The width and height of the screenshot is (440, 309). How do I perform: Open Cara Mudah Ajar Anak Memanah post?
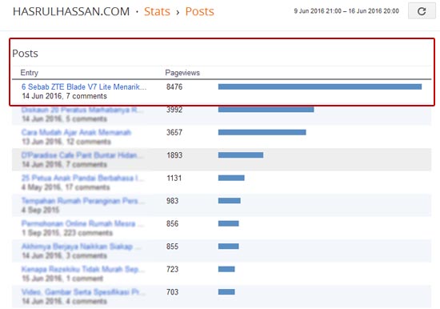[x=76, y=132]
